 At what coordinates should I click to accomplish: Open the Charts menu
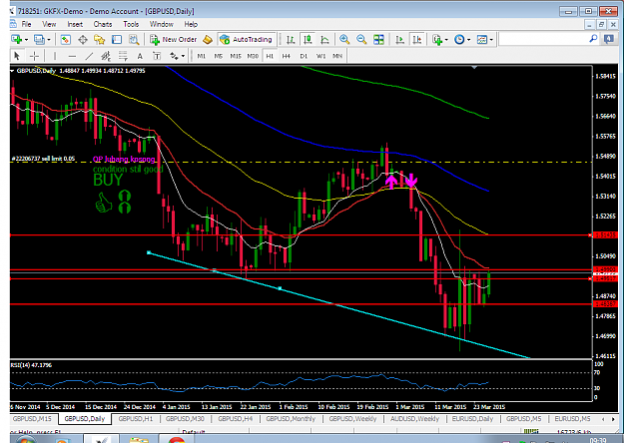103,24
